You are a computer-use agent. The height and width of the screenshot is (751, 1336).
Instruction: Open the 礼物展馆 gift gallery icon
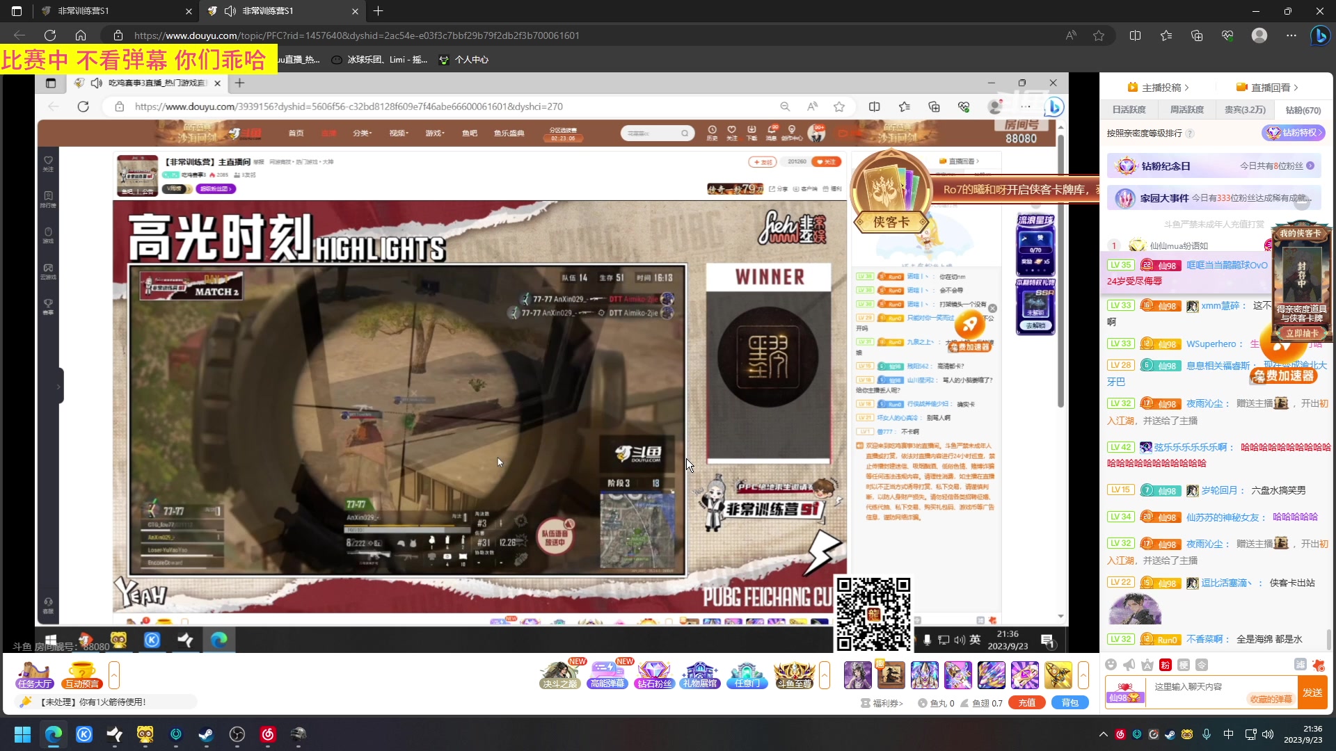pyautogui.click(x=700, y=675)
